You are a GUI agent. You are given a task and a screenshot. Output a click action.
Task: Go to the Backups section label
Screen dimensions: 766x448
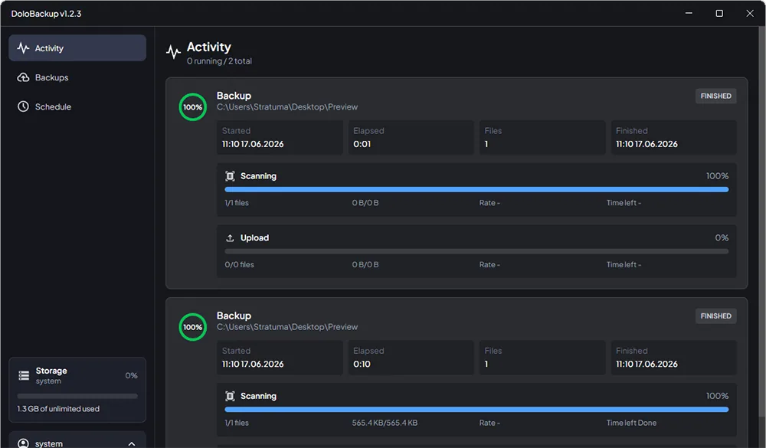[52, 77]
